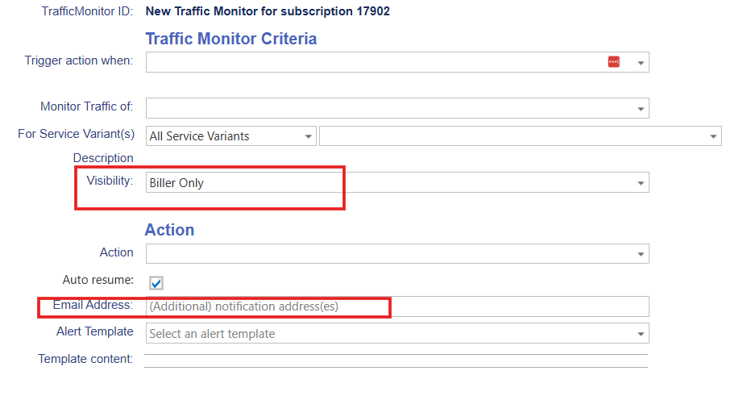Uncheck the Auto resume checkbox
The width and height of the screenshot is (747, 400).
pyautogui.click(x=156, y=282)
